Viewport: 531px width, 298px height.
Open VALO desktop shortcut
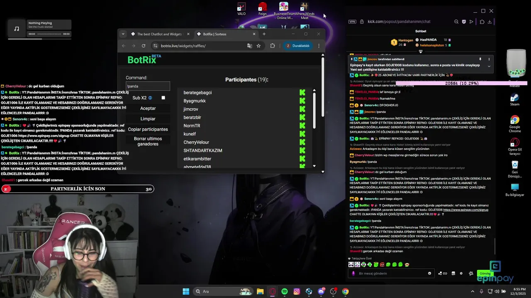tap(241, 9)
